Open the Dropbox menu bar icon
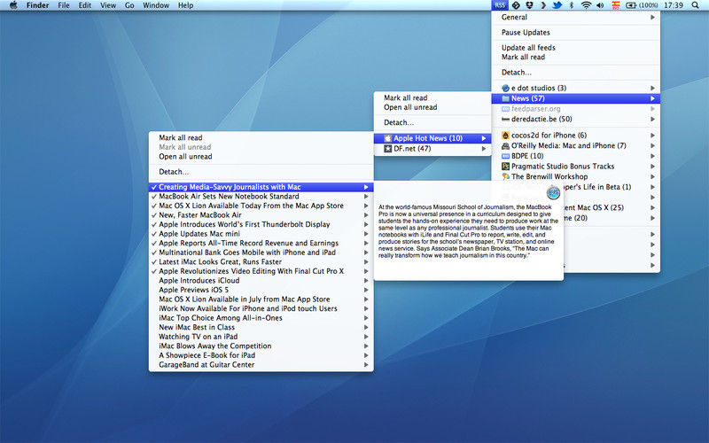The height and width of the screenshot is (443, 709). [x=528, y=5]
